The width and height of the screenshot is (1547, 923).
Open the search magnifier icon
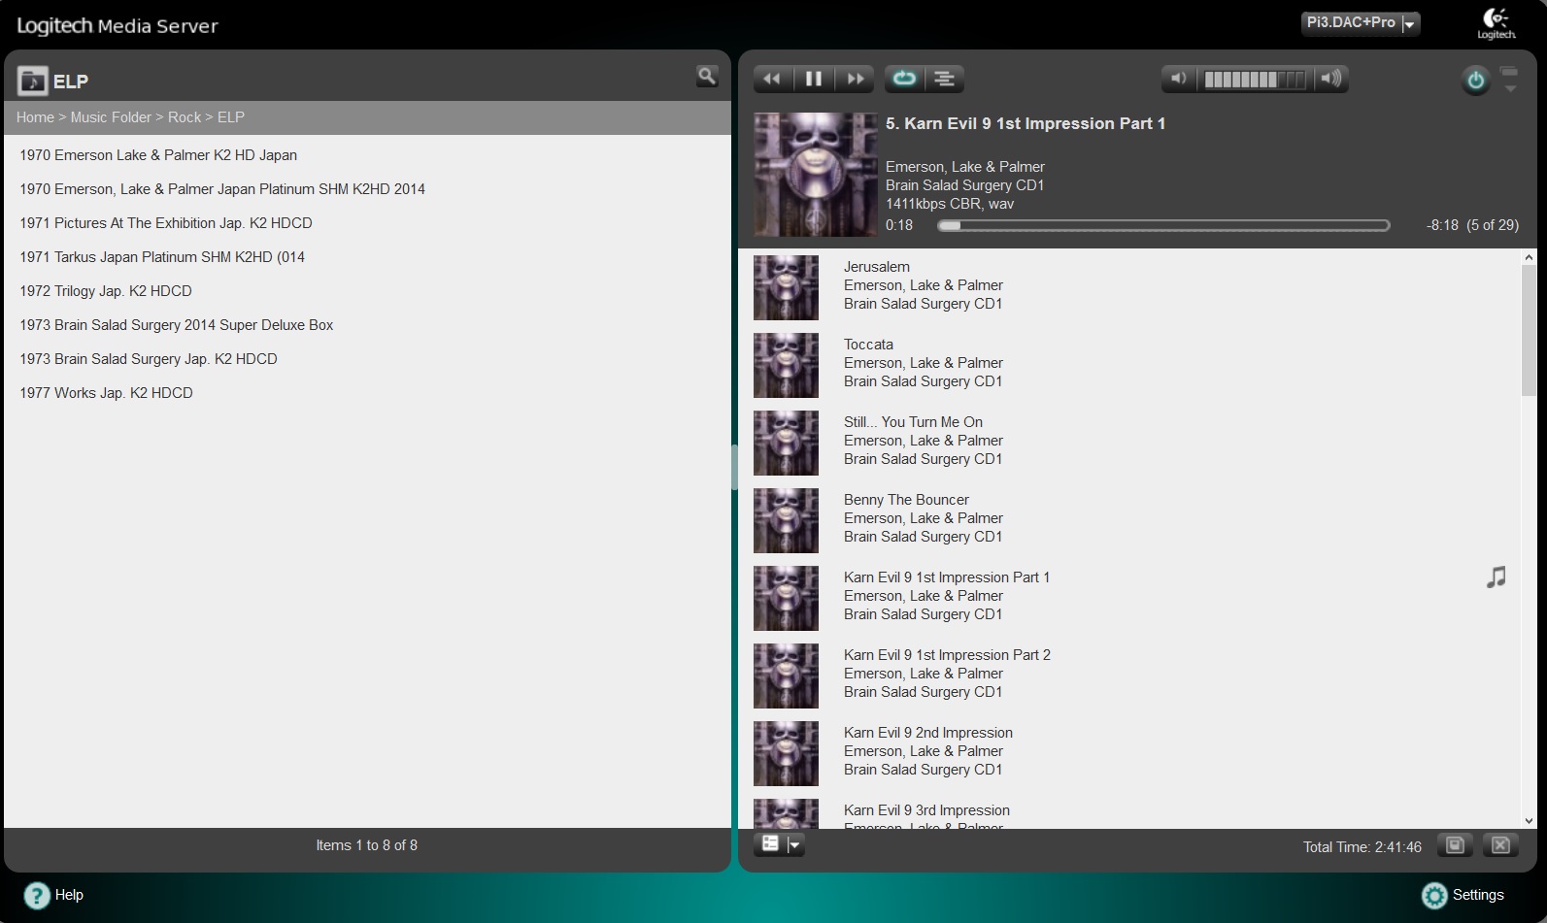707,76
